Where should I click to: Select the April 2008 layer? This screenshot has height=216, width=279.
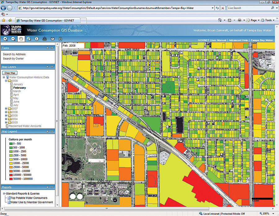(x=16, y=95)
